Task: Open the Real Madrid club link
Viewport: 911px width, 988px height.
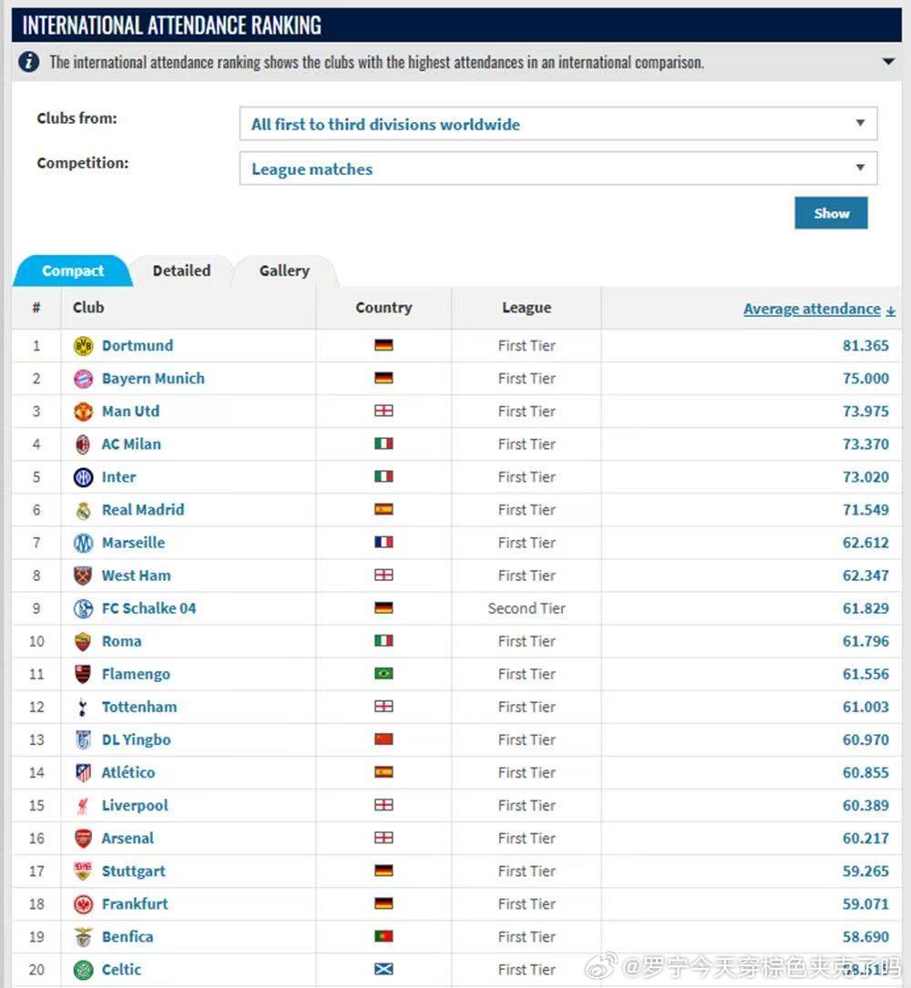Action: point(143,510)
